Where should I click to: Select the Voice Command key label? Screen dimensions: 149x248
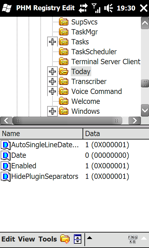[x=97, y=91]
